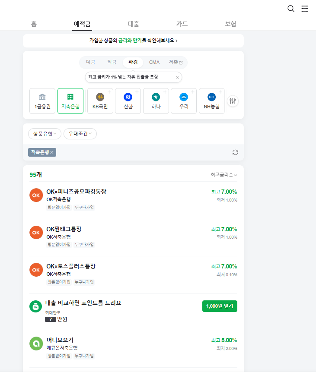Select the 예적금 tab

tap(82, 24)
